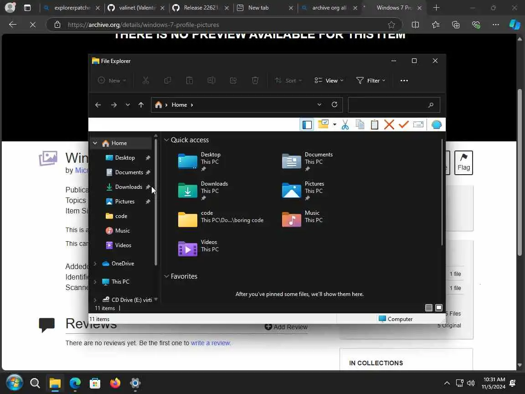Switch to the Release 2262 browser tab

[201, 8]
